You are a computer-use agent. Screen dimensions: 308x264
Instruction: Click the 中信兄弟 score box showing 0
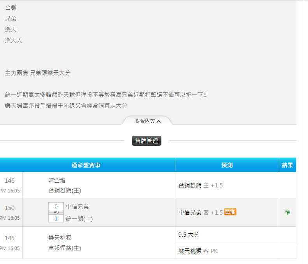point(56,206)
